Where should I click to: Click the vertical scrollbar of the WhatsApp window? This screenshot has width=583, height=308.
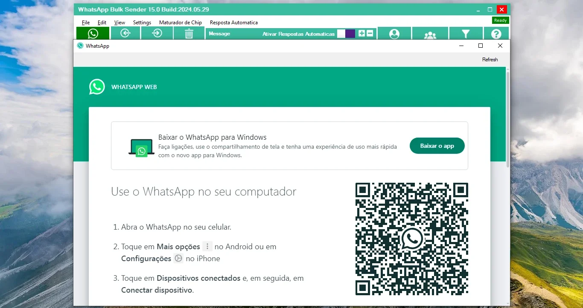click(x=508, y=119)
